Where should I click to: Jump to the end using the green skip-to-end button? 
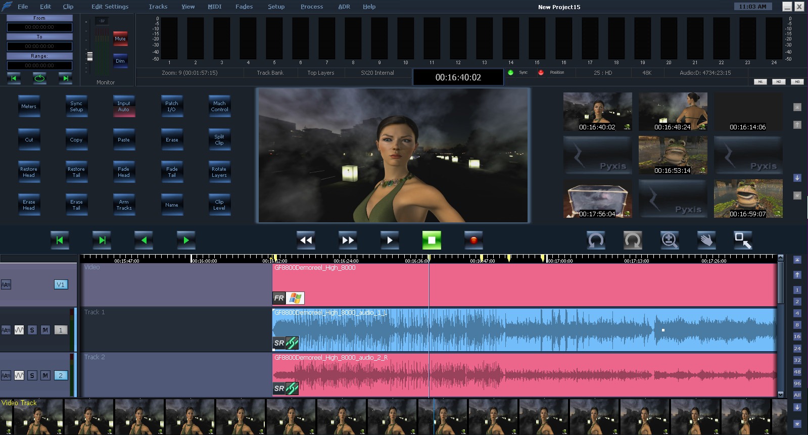102,240
